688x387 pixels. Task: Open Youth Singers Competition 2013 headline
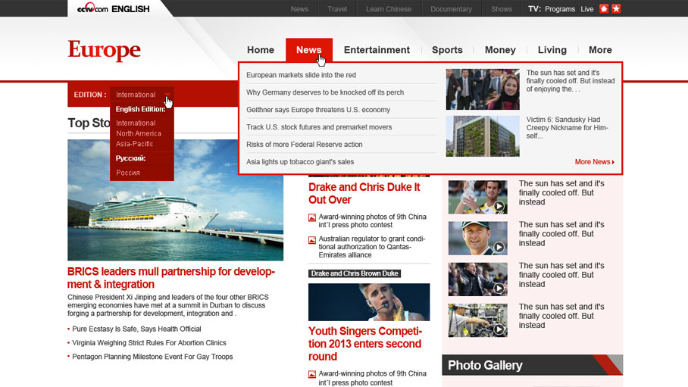pyautogui.click(x=365, y=344)
